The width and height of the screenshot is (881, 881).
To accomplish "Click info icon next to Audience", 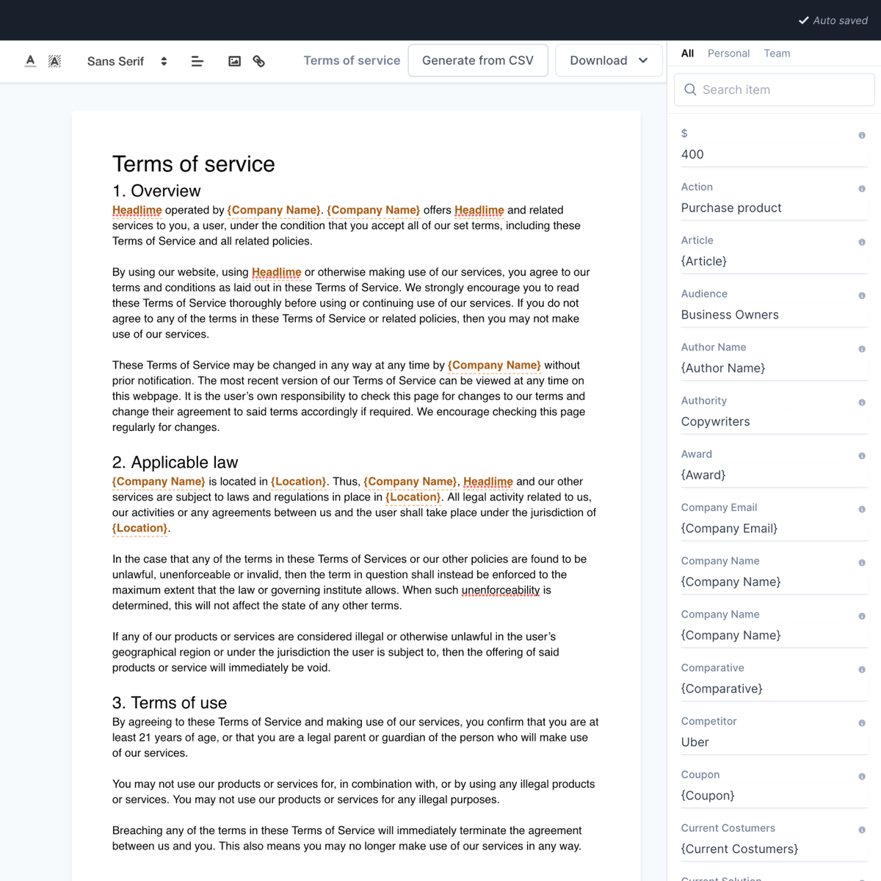I will click(862, 296).
